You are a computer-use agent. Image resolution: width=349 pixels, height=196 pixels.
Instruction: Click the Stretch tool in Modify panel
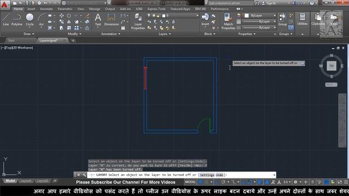(x=62, y=28)
